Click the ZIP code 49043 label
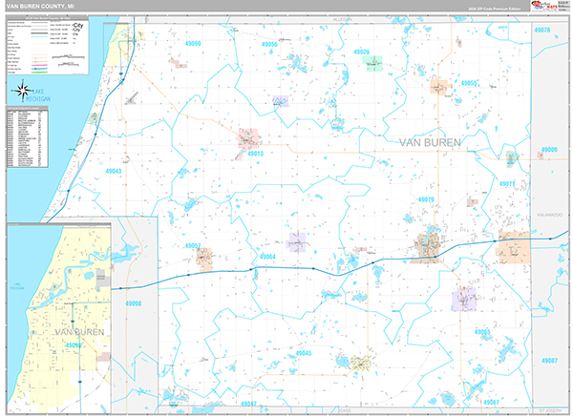The image size is (573, 416). pyautogui.click(x=114, y=170)
